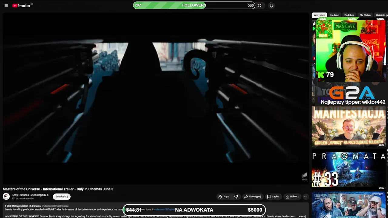Subscribe using the Subskrybuj button
This screenshot has width=388, height=218.
click(62, 197)
